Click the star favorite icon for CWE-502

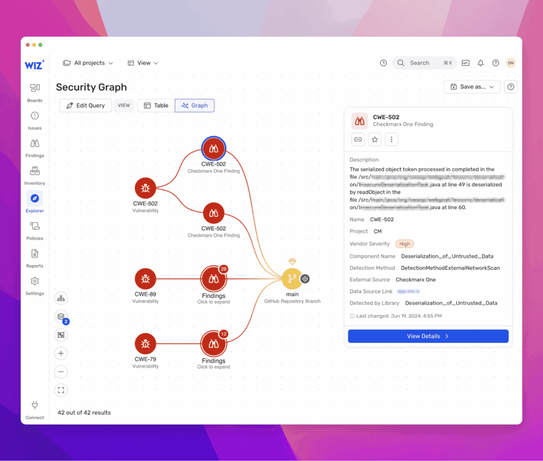point(375,140)
